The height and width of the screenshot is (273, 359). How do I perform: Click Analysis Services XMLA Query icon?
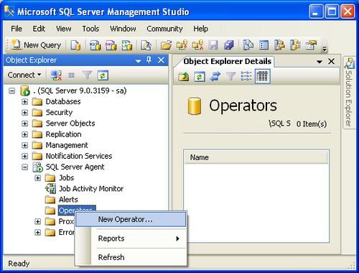click(x=127, y=45)
